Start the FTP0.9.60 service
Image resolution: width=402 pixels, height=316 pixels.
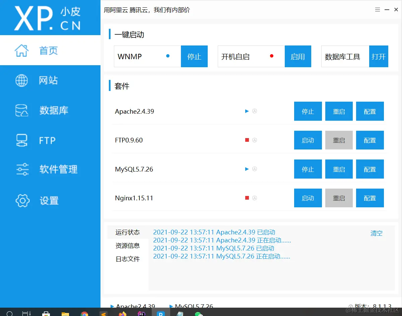point(308,140)
